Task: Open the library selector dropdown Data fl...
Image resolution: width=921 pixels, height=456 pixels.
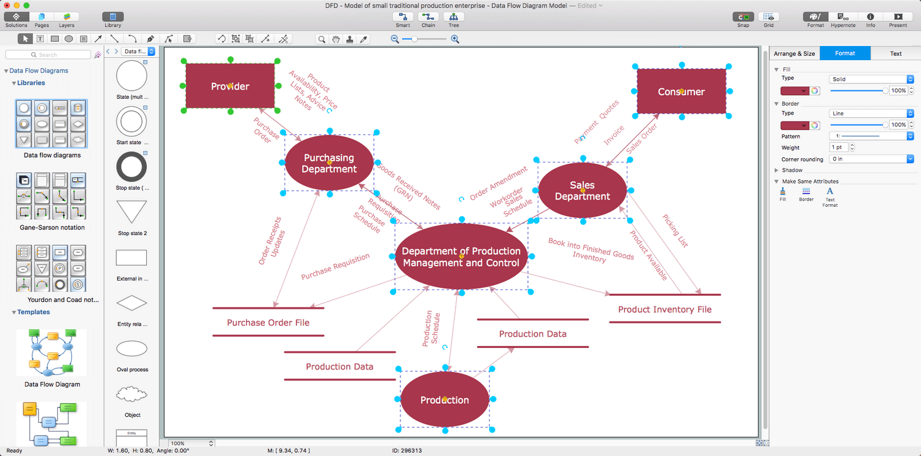Action: (x=138, y=52)
